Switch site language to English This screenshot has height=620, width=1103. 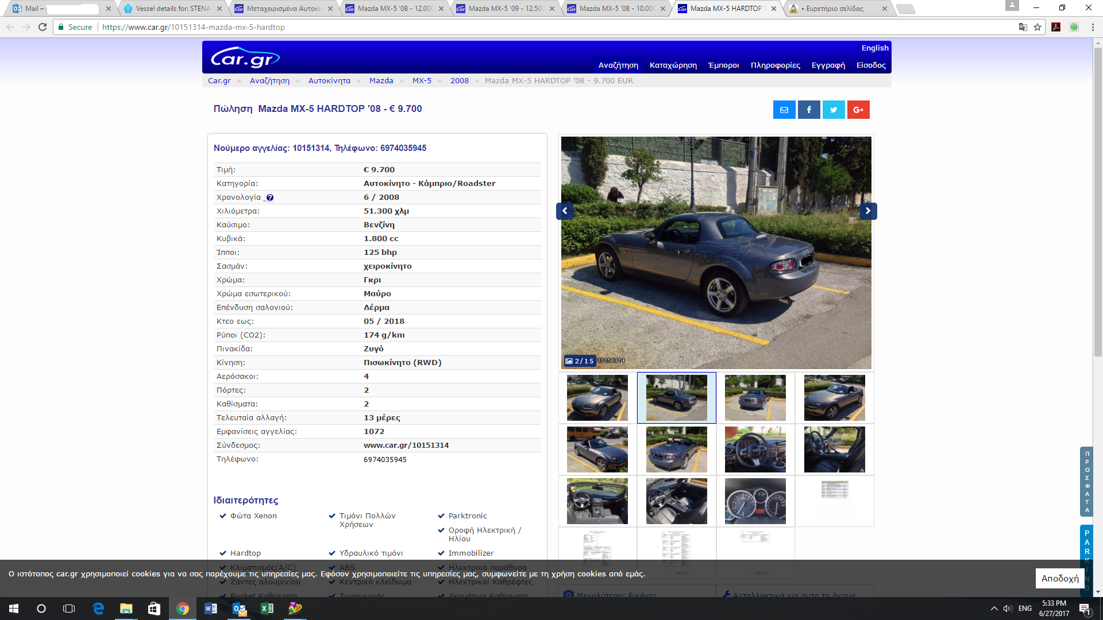click(875, 48)
